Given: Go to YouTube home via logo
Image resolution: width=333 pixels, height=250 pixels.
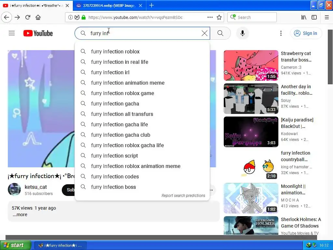Looking at the screenshot, I should click(38, 33).
